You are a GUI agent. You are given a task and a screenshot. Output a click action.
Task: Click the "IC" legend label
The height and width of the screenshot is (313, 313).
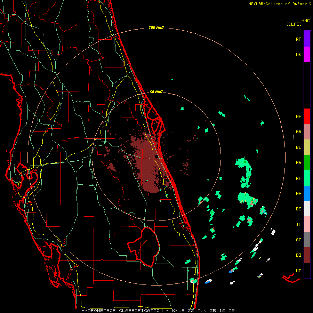pyautogui.click(x=298, y=224)
